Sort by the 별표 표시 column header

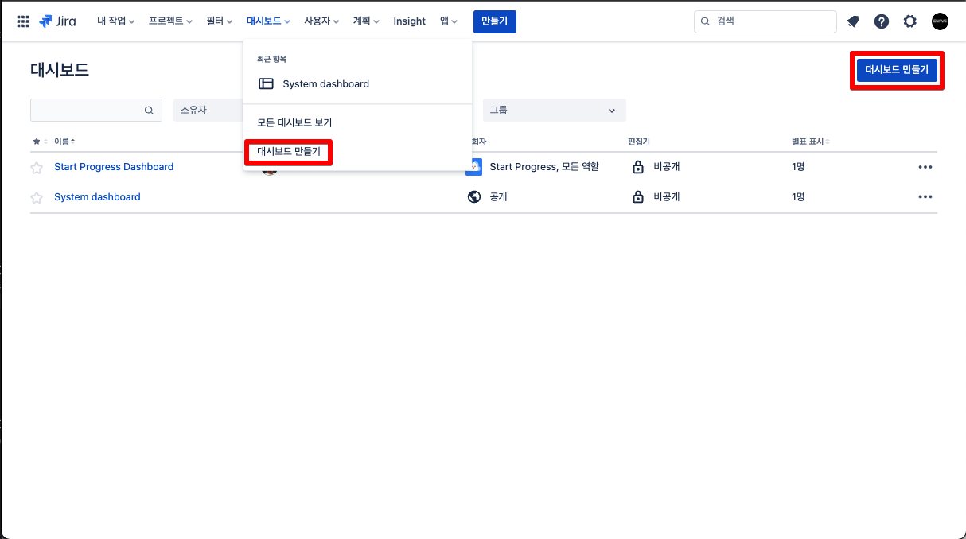pyautogui.click(x=811, y=142)
